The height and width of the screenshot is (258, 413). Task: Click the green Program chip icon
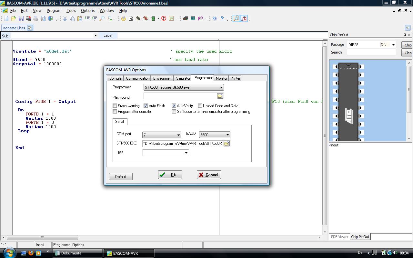pyautogui.click(x=153, y=19)
